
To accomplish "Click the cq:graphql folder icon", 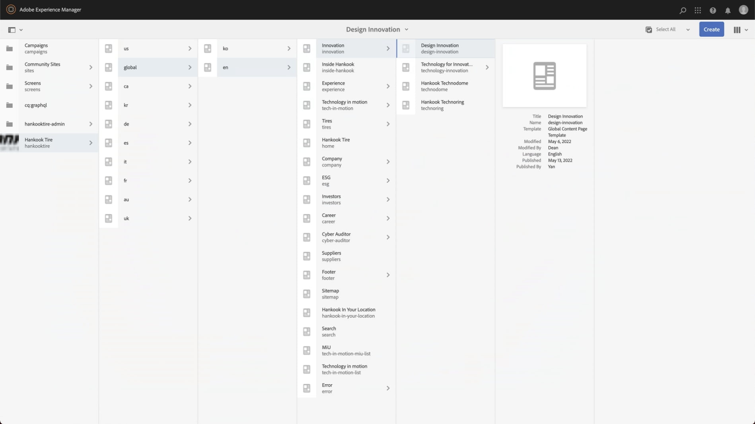I will click(10, 105).
